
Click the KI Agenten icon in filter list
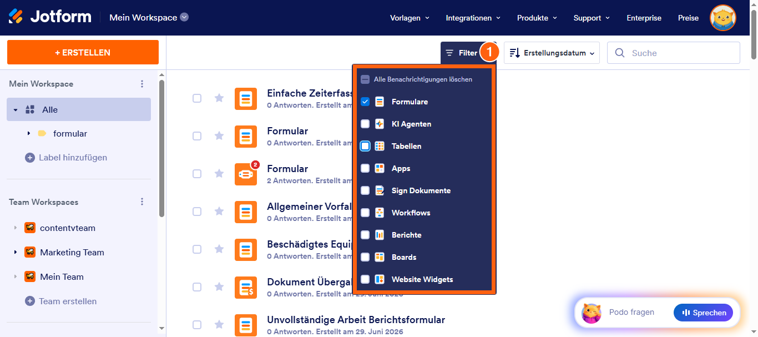380,124
